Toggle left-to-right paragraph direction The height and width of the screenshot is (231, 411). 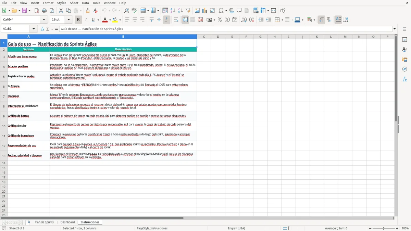[321, 20]
